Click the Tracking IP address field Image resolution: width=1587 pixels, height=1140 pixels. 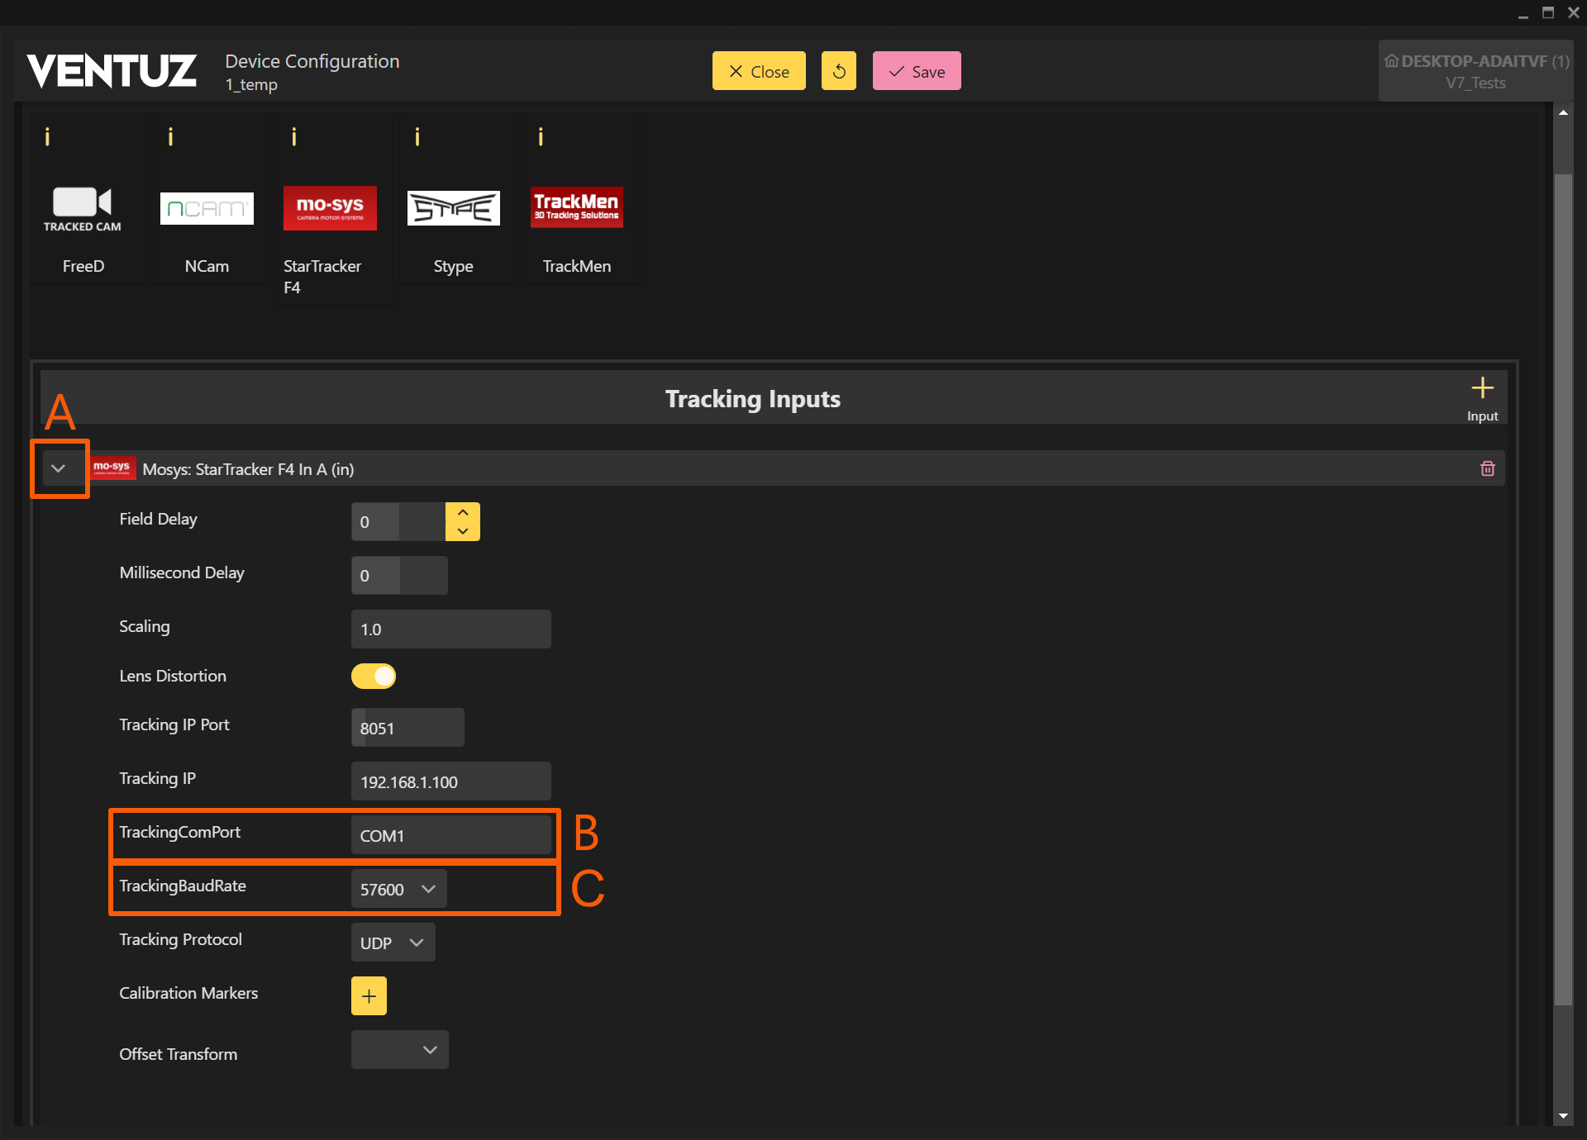450,781
